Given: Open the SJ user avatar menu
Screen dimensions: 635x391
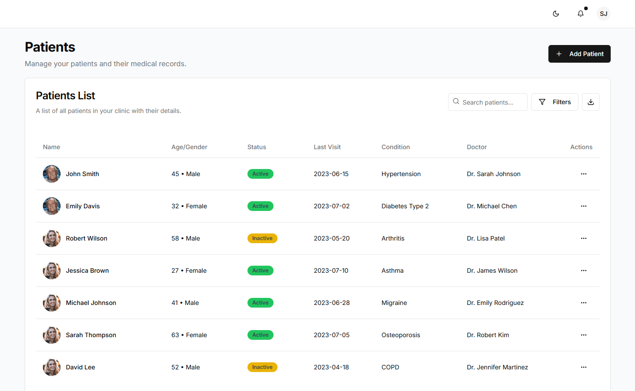Looking at the screenshot, I should [604, 14].
